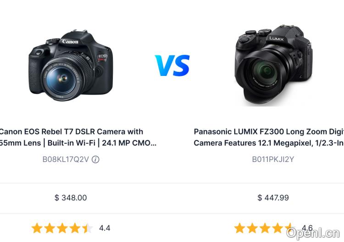344x242 pixels.
Task: Click the $ 447.99 Panasonic price
Action: (273, 198)
